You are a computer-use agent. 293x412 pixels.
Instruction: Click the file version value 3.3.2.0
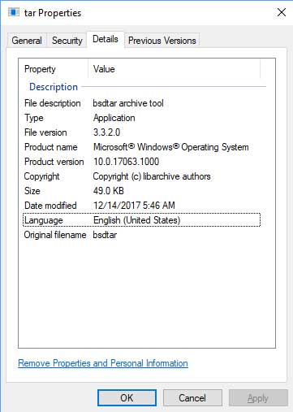pos(106,132)
